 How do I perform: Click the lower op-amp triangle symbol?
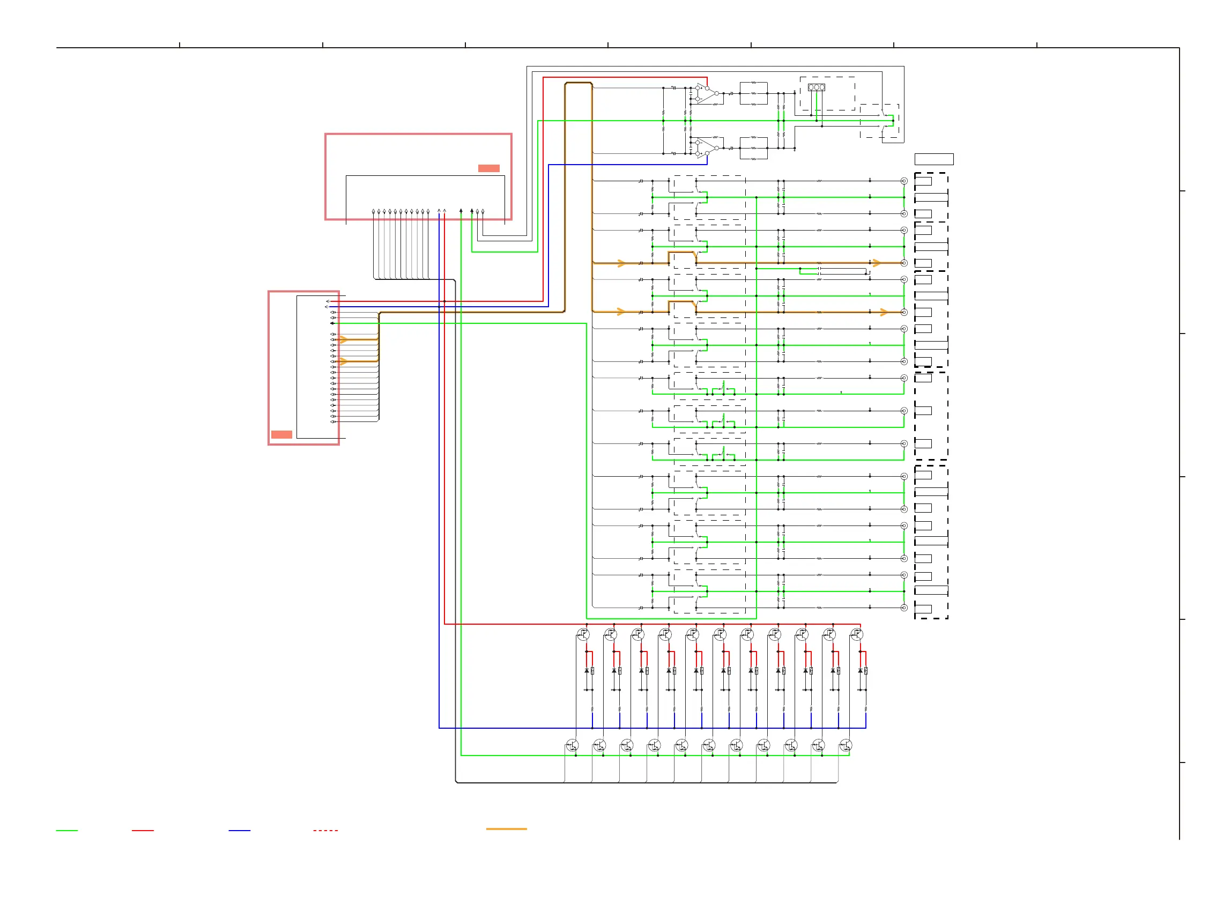tap(707, 148)
